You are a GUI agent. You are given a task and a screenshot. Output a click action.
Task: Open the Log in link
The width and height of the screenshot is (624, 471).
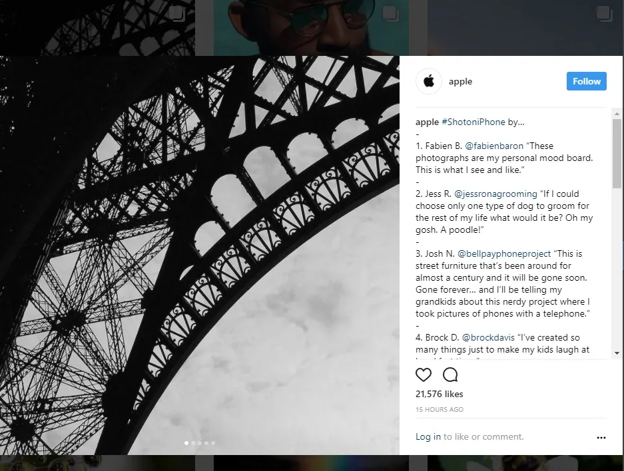[x=428, y=436]
